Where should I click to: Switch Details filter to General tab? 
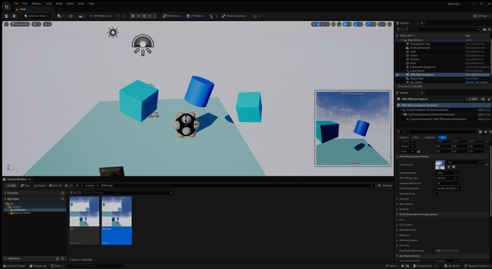pos(403,137)
